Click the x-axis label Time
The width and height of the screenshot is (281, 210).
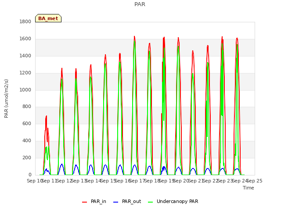pyautogui.click(x=249, y=188)
